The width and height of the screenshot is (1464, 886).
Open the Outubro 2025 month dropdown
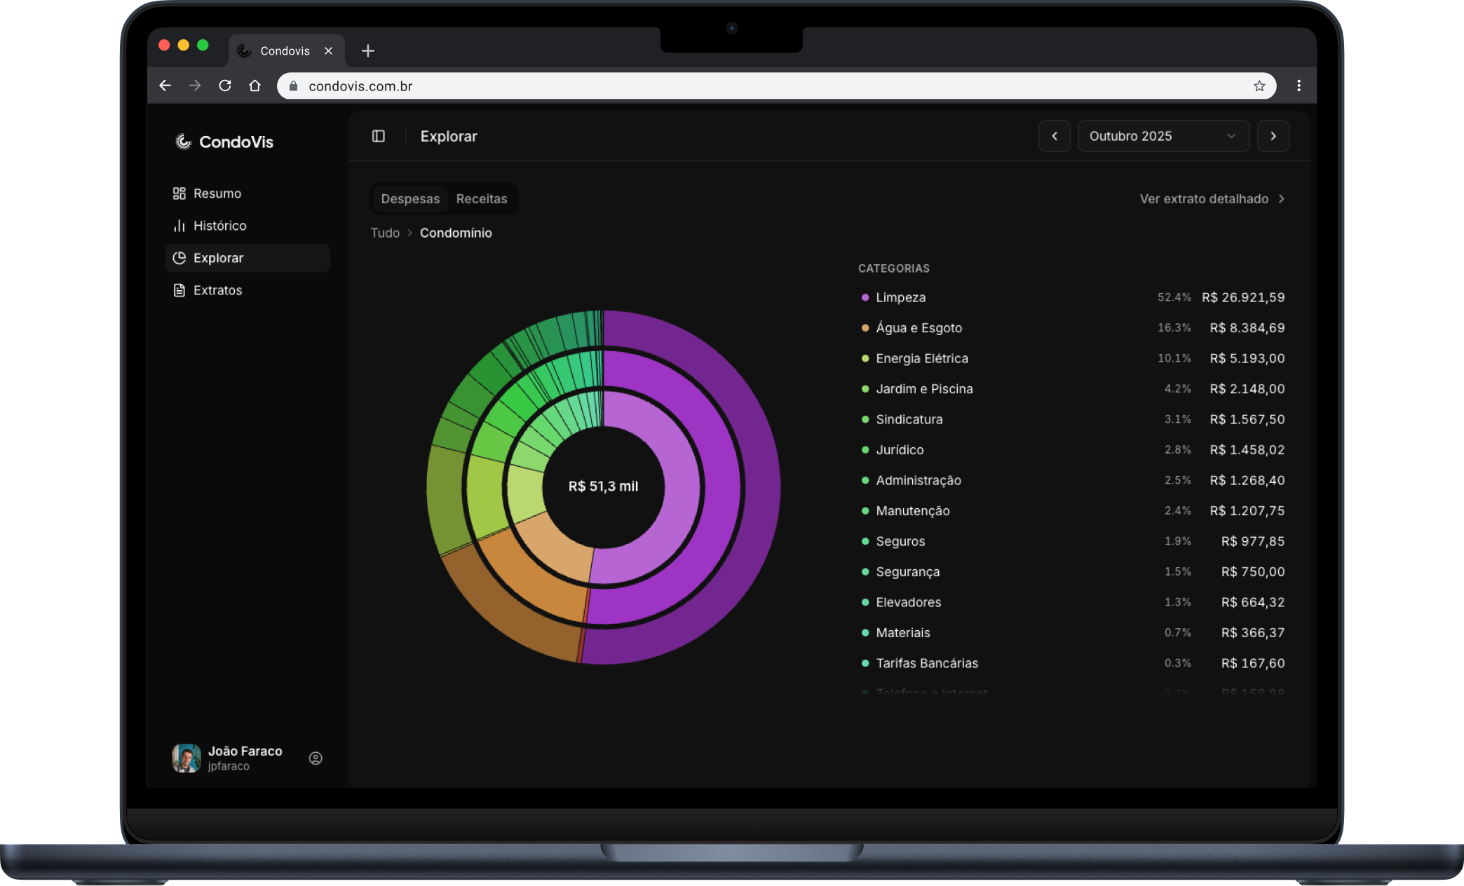pos(1163,136)
